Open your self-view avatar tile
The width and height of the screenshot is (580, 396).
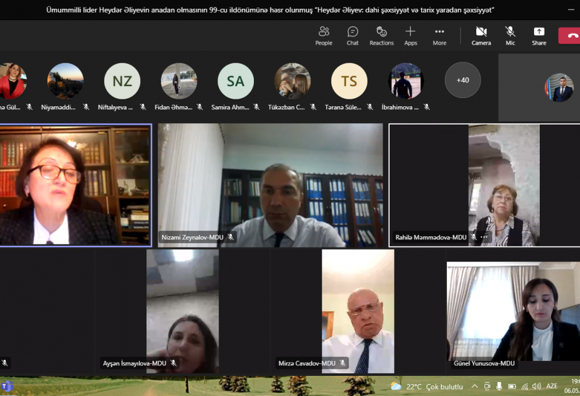coord(559,88)
